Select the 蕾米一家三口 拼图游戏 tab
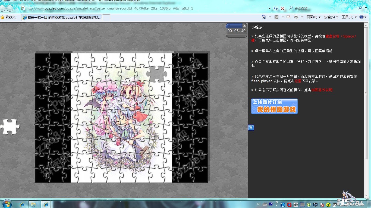Screen dimensions: 371x208 62,17
